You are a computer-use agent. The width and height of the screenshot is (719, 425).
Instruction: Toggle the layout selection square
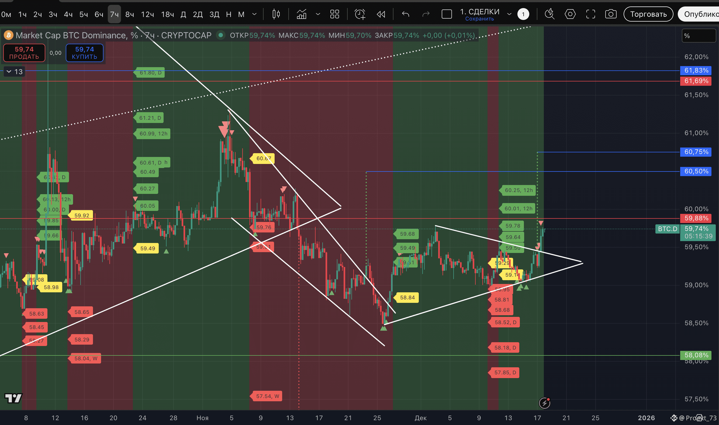[x=447, y=14]
